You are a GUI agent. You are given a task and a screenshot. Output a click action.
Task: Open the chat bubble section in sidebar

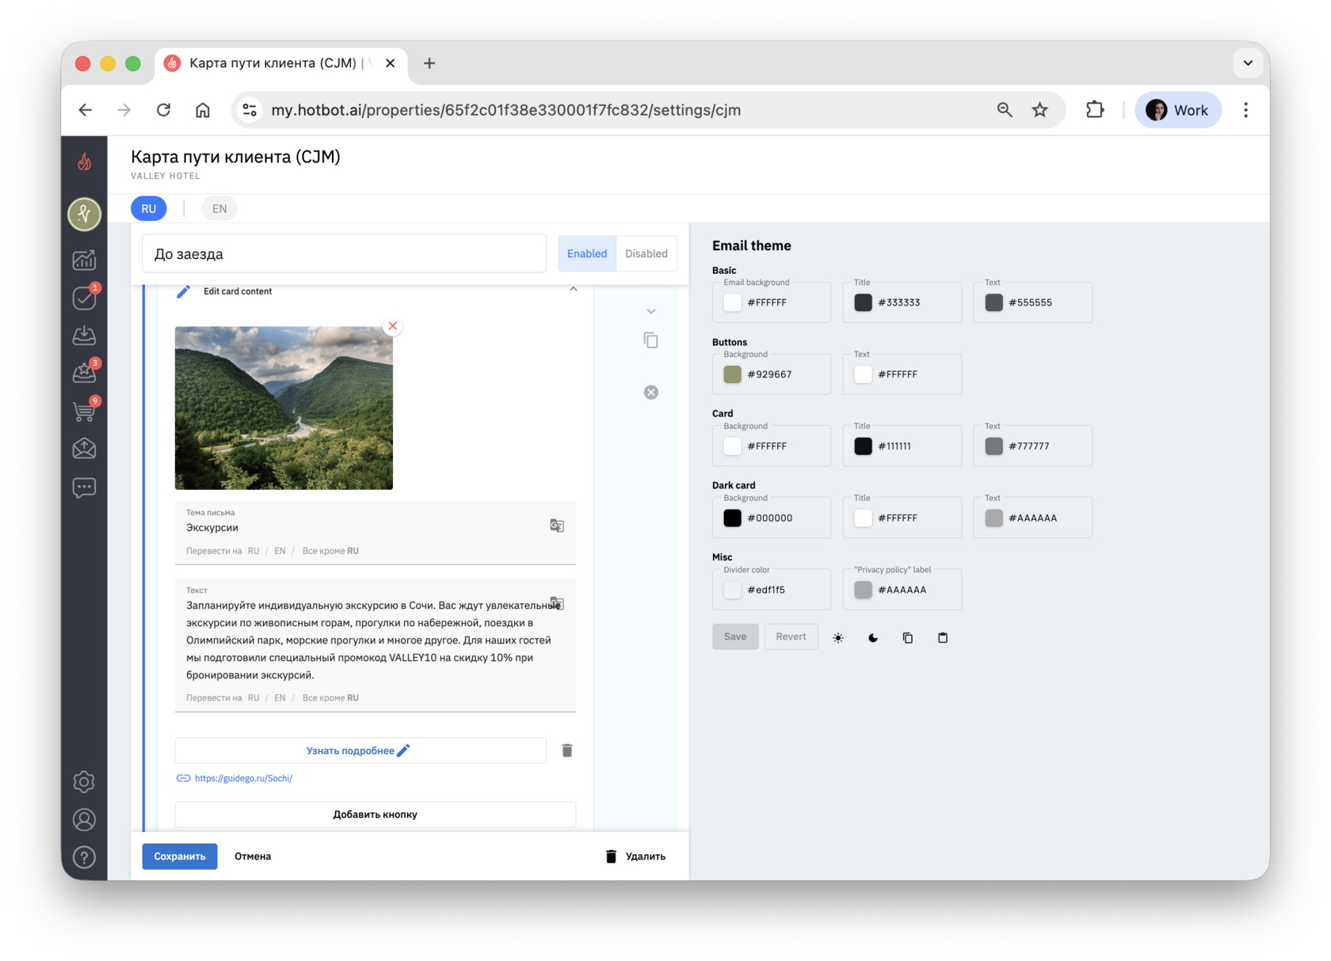(84, 487)
